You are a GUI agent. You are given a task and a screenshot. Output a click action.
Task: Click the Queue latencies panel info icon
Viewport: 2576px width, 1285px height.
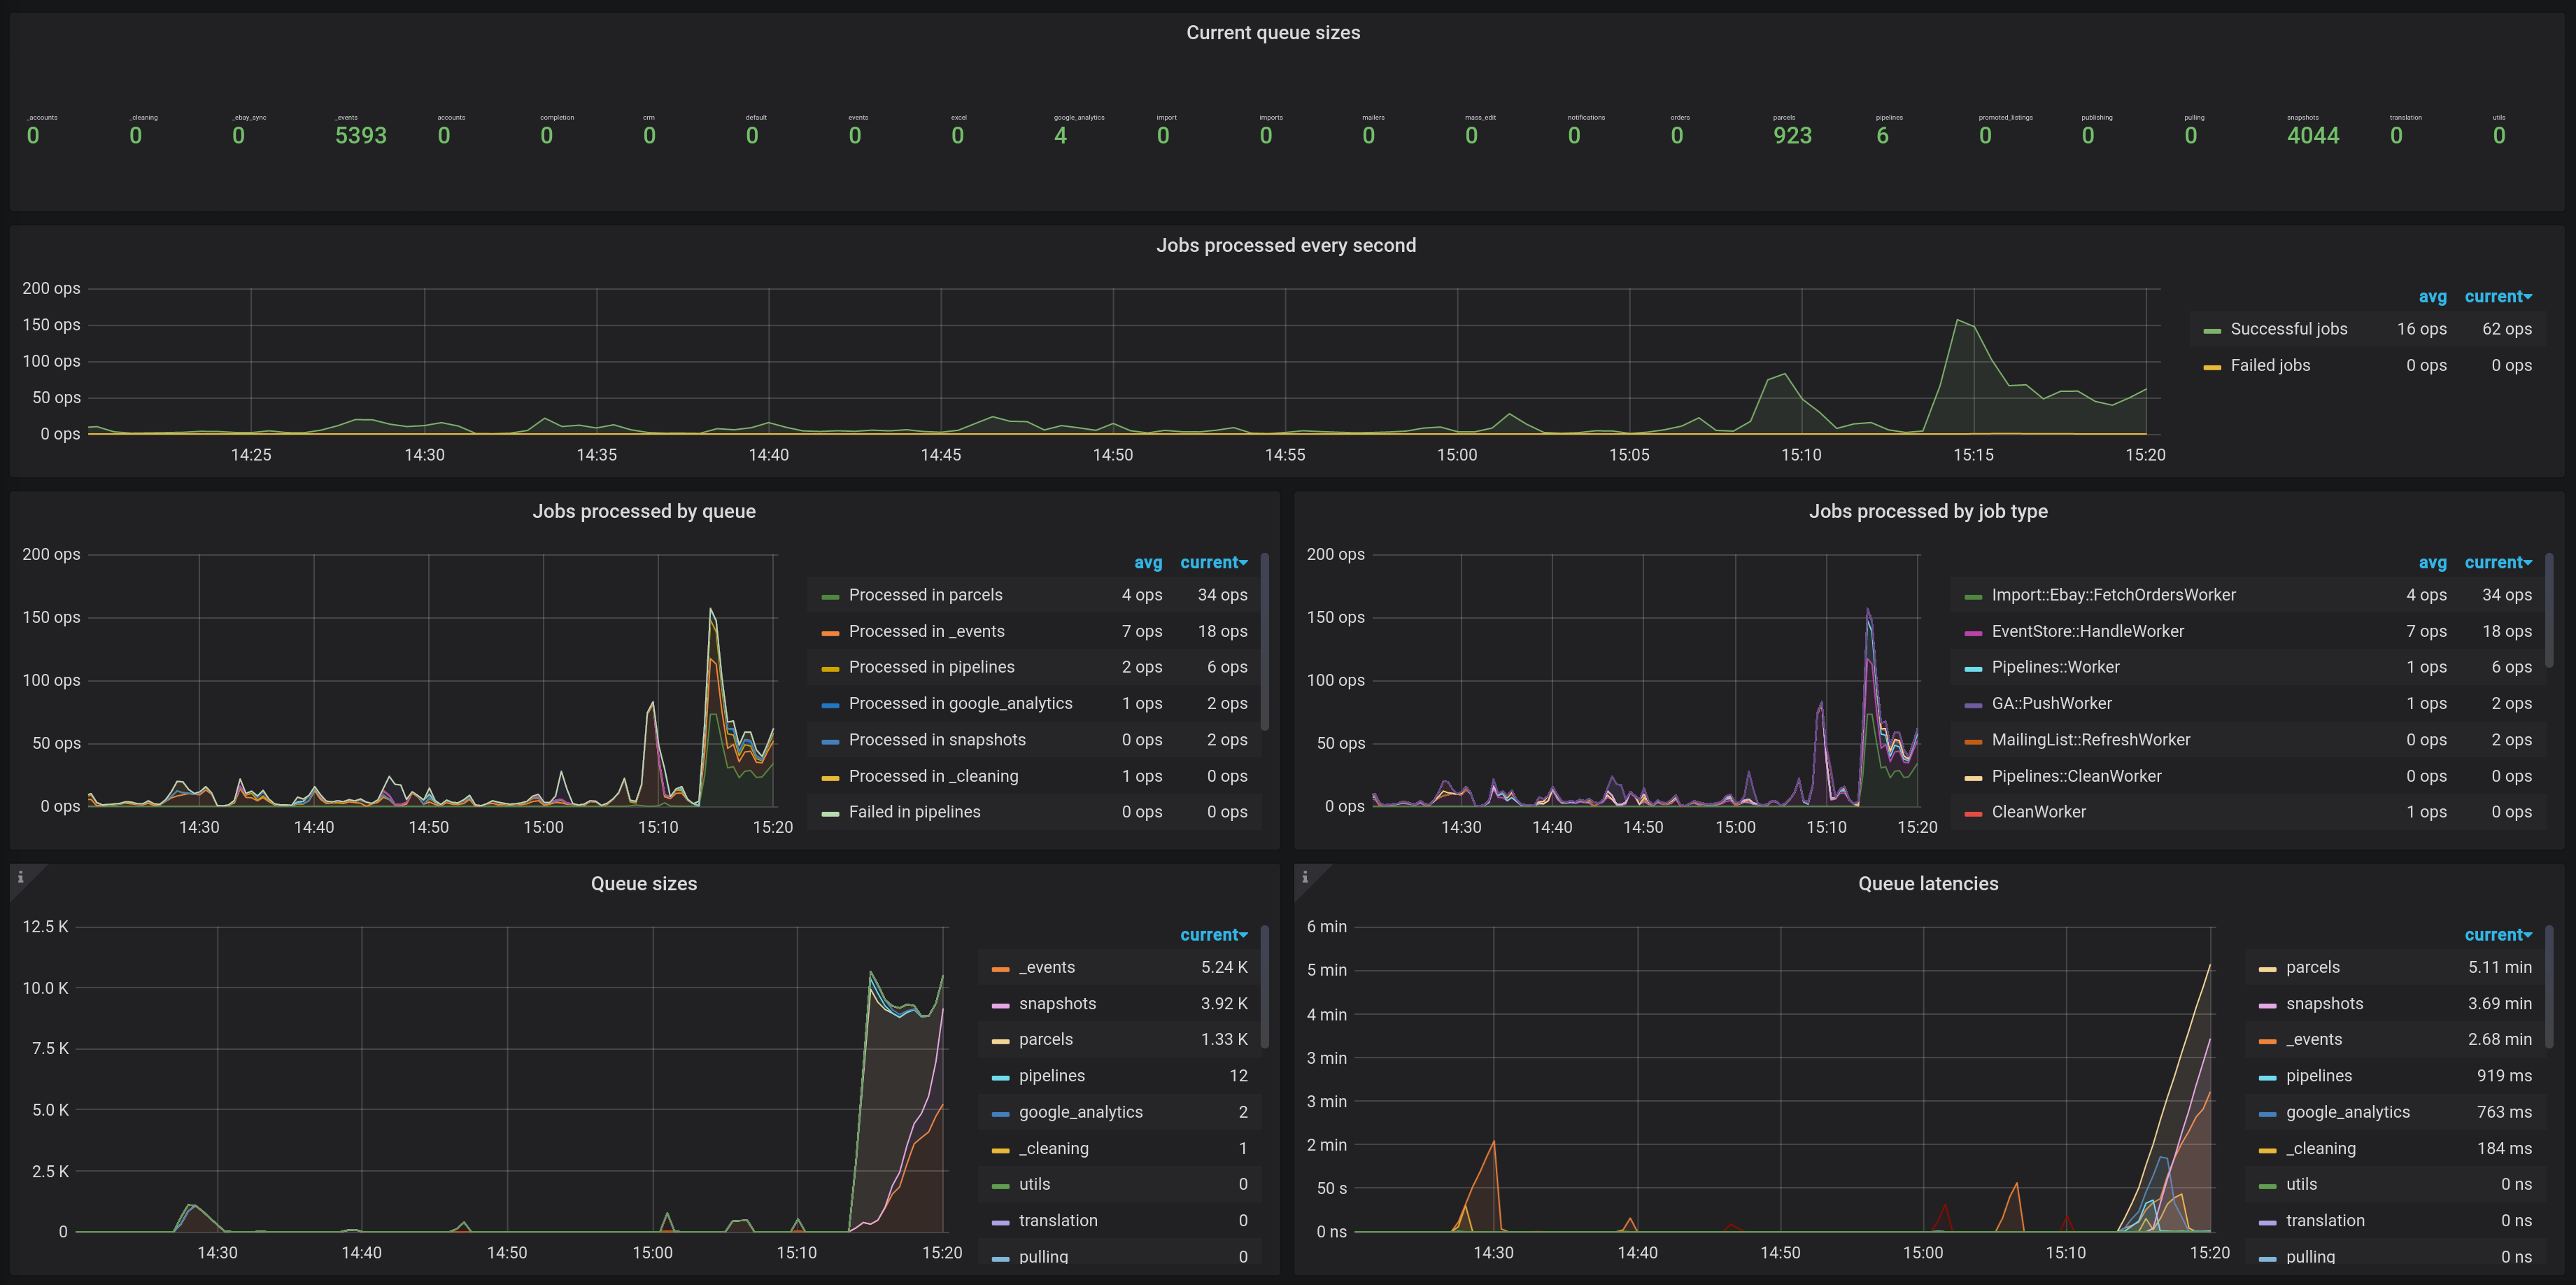pos(1304,877)
